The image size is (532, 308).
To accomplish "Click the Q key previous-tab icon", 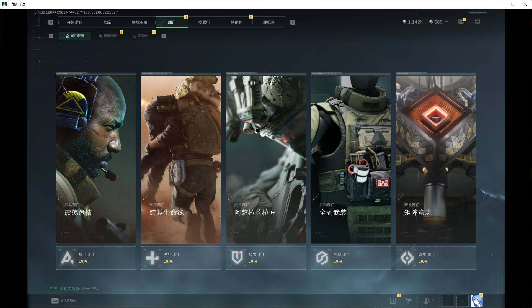I will (x=51, y=22).
